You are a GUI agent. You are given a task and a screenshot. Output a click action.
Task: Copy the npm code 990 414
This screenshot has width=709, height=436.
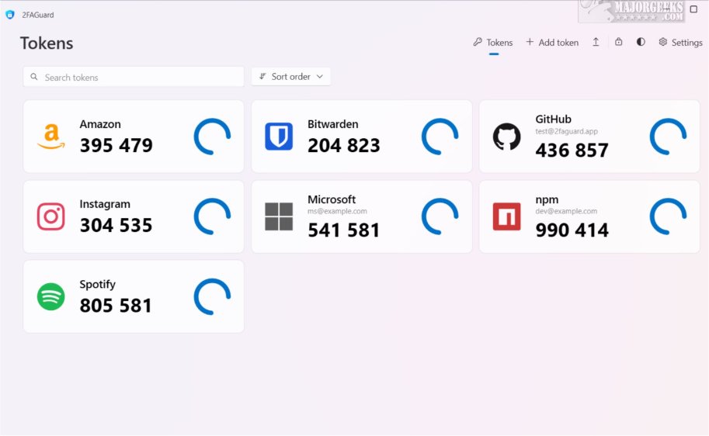pyautogui.click(x=572, y=230)
